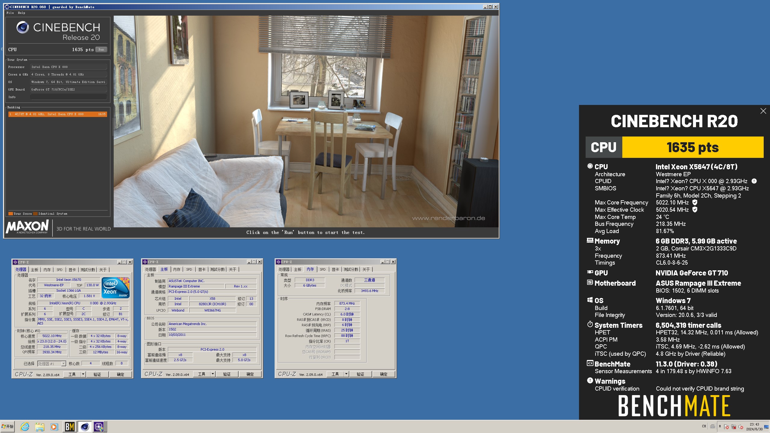Viewport: 770px width, 433px height.
Task: Open 测試分數 tab in left CPU-Z window
Action: click(88, 270)
